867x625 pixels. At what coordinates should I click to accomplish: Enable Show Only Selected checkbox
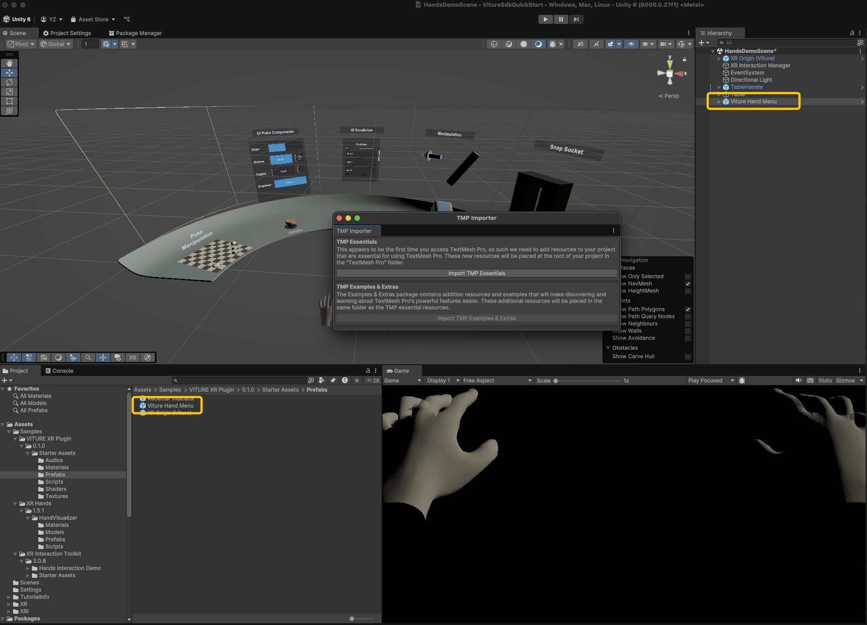687,277
